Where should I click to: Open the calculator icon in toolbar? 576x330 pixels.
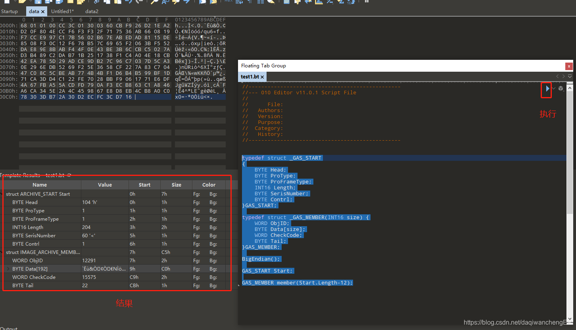pos(286,2)
